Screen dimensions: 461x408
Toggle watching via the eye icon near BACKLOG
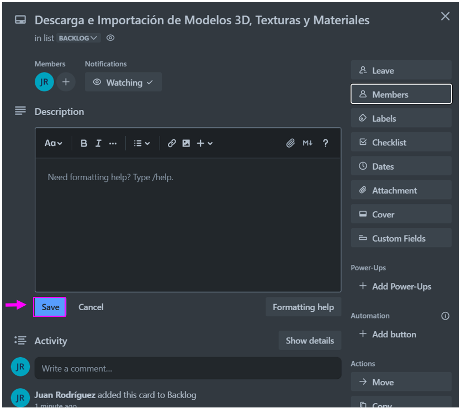click(x=110, y=38)
